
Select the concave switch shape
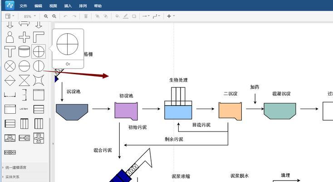click(x=39, y=81)
